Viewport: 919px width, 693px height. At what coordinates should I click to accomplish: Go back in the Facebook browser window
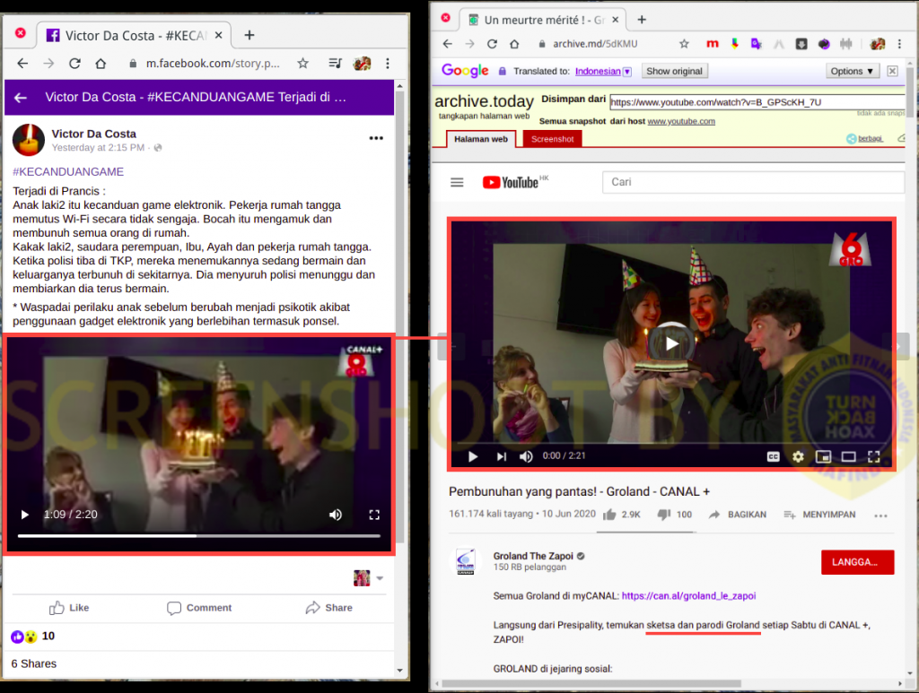22,64
